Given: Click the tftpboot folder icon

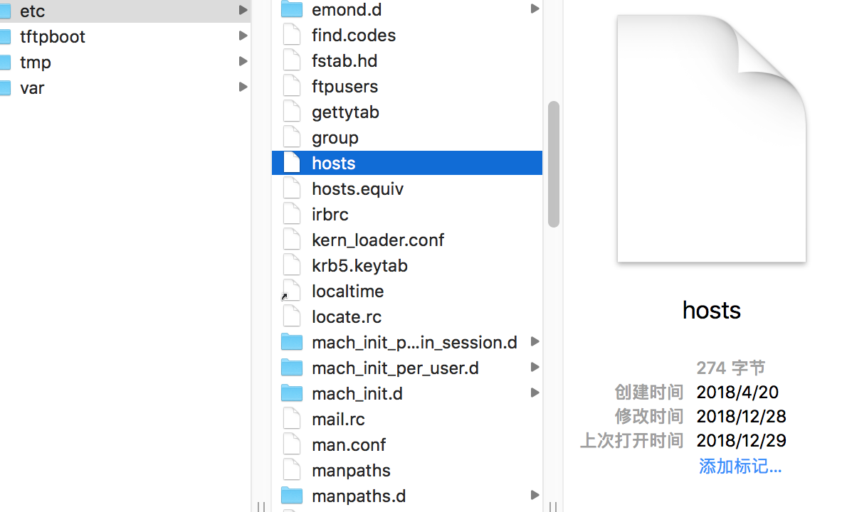Looking at the screenshot, I should pyautogui.click(x=6, y=37).
